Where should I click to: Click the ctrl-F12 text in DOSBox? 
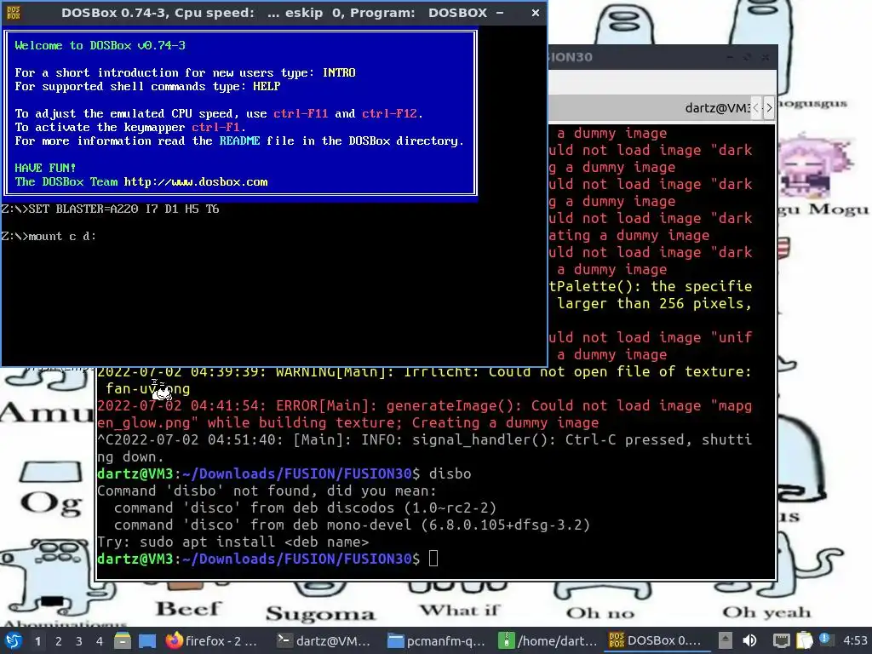(389, 113)
